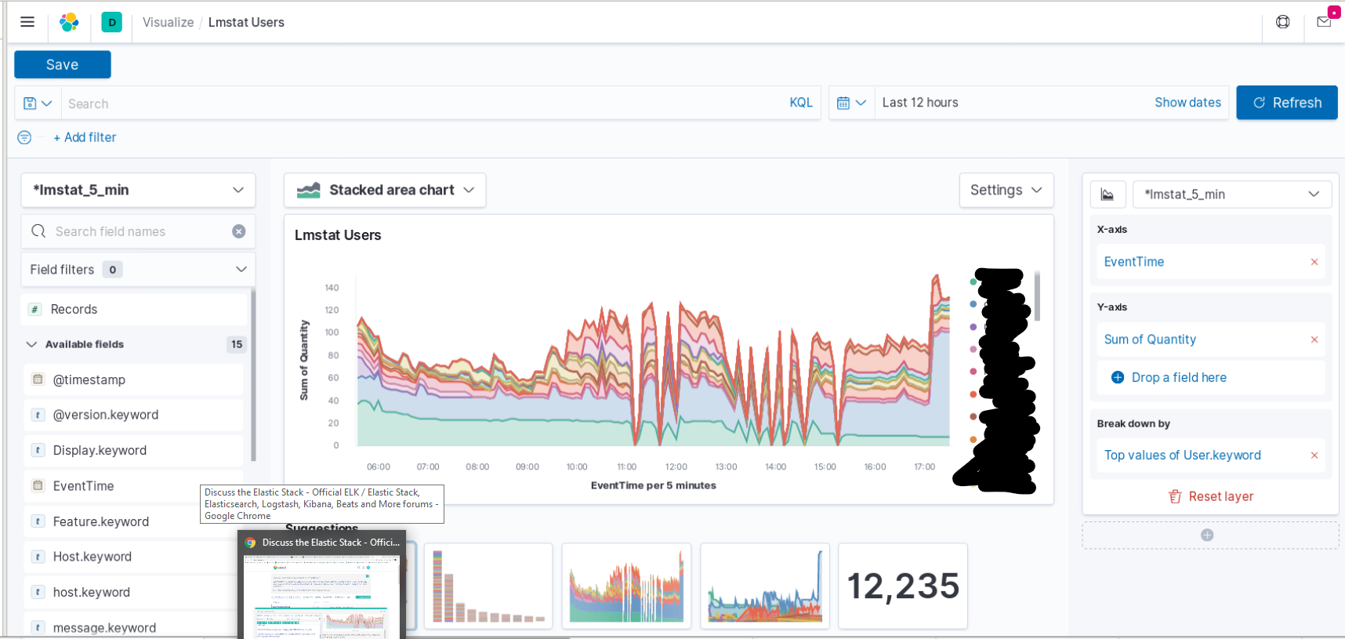Viewport: 1345px width, 639px height.
Task: Select the 12,235 metric suggestion thumbnail
Action: pyautogui.click(x=903, y=586)
